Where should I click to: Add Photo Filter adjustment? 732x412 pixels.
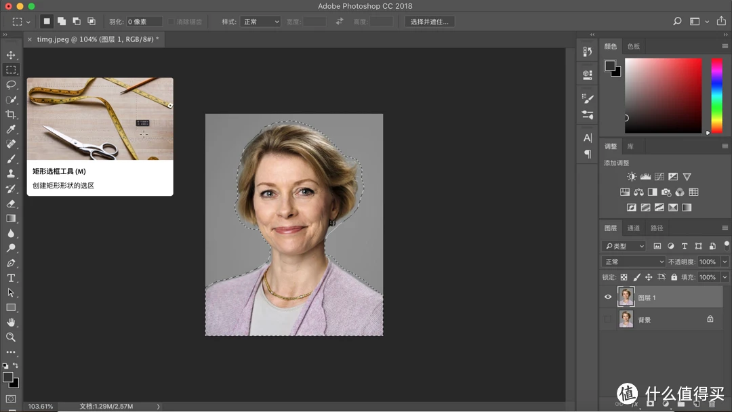666,192
